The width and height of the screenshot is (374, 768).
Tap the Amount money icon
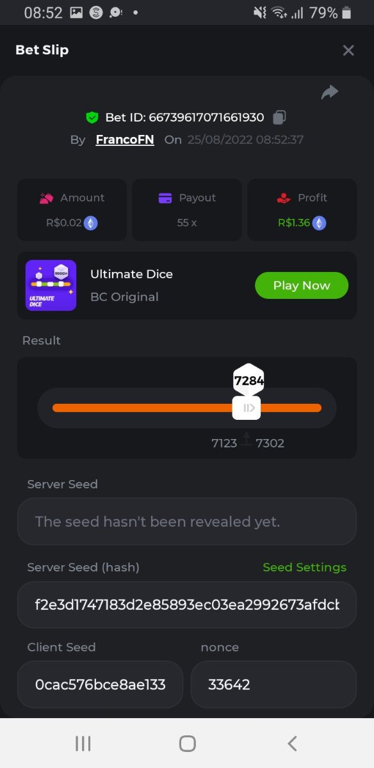(x=46, y=198)
